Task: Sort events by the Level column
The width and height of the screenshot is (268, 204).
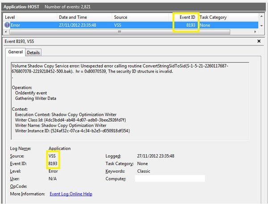Action: (x=30, y=17)
